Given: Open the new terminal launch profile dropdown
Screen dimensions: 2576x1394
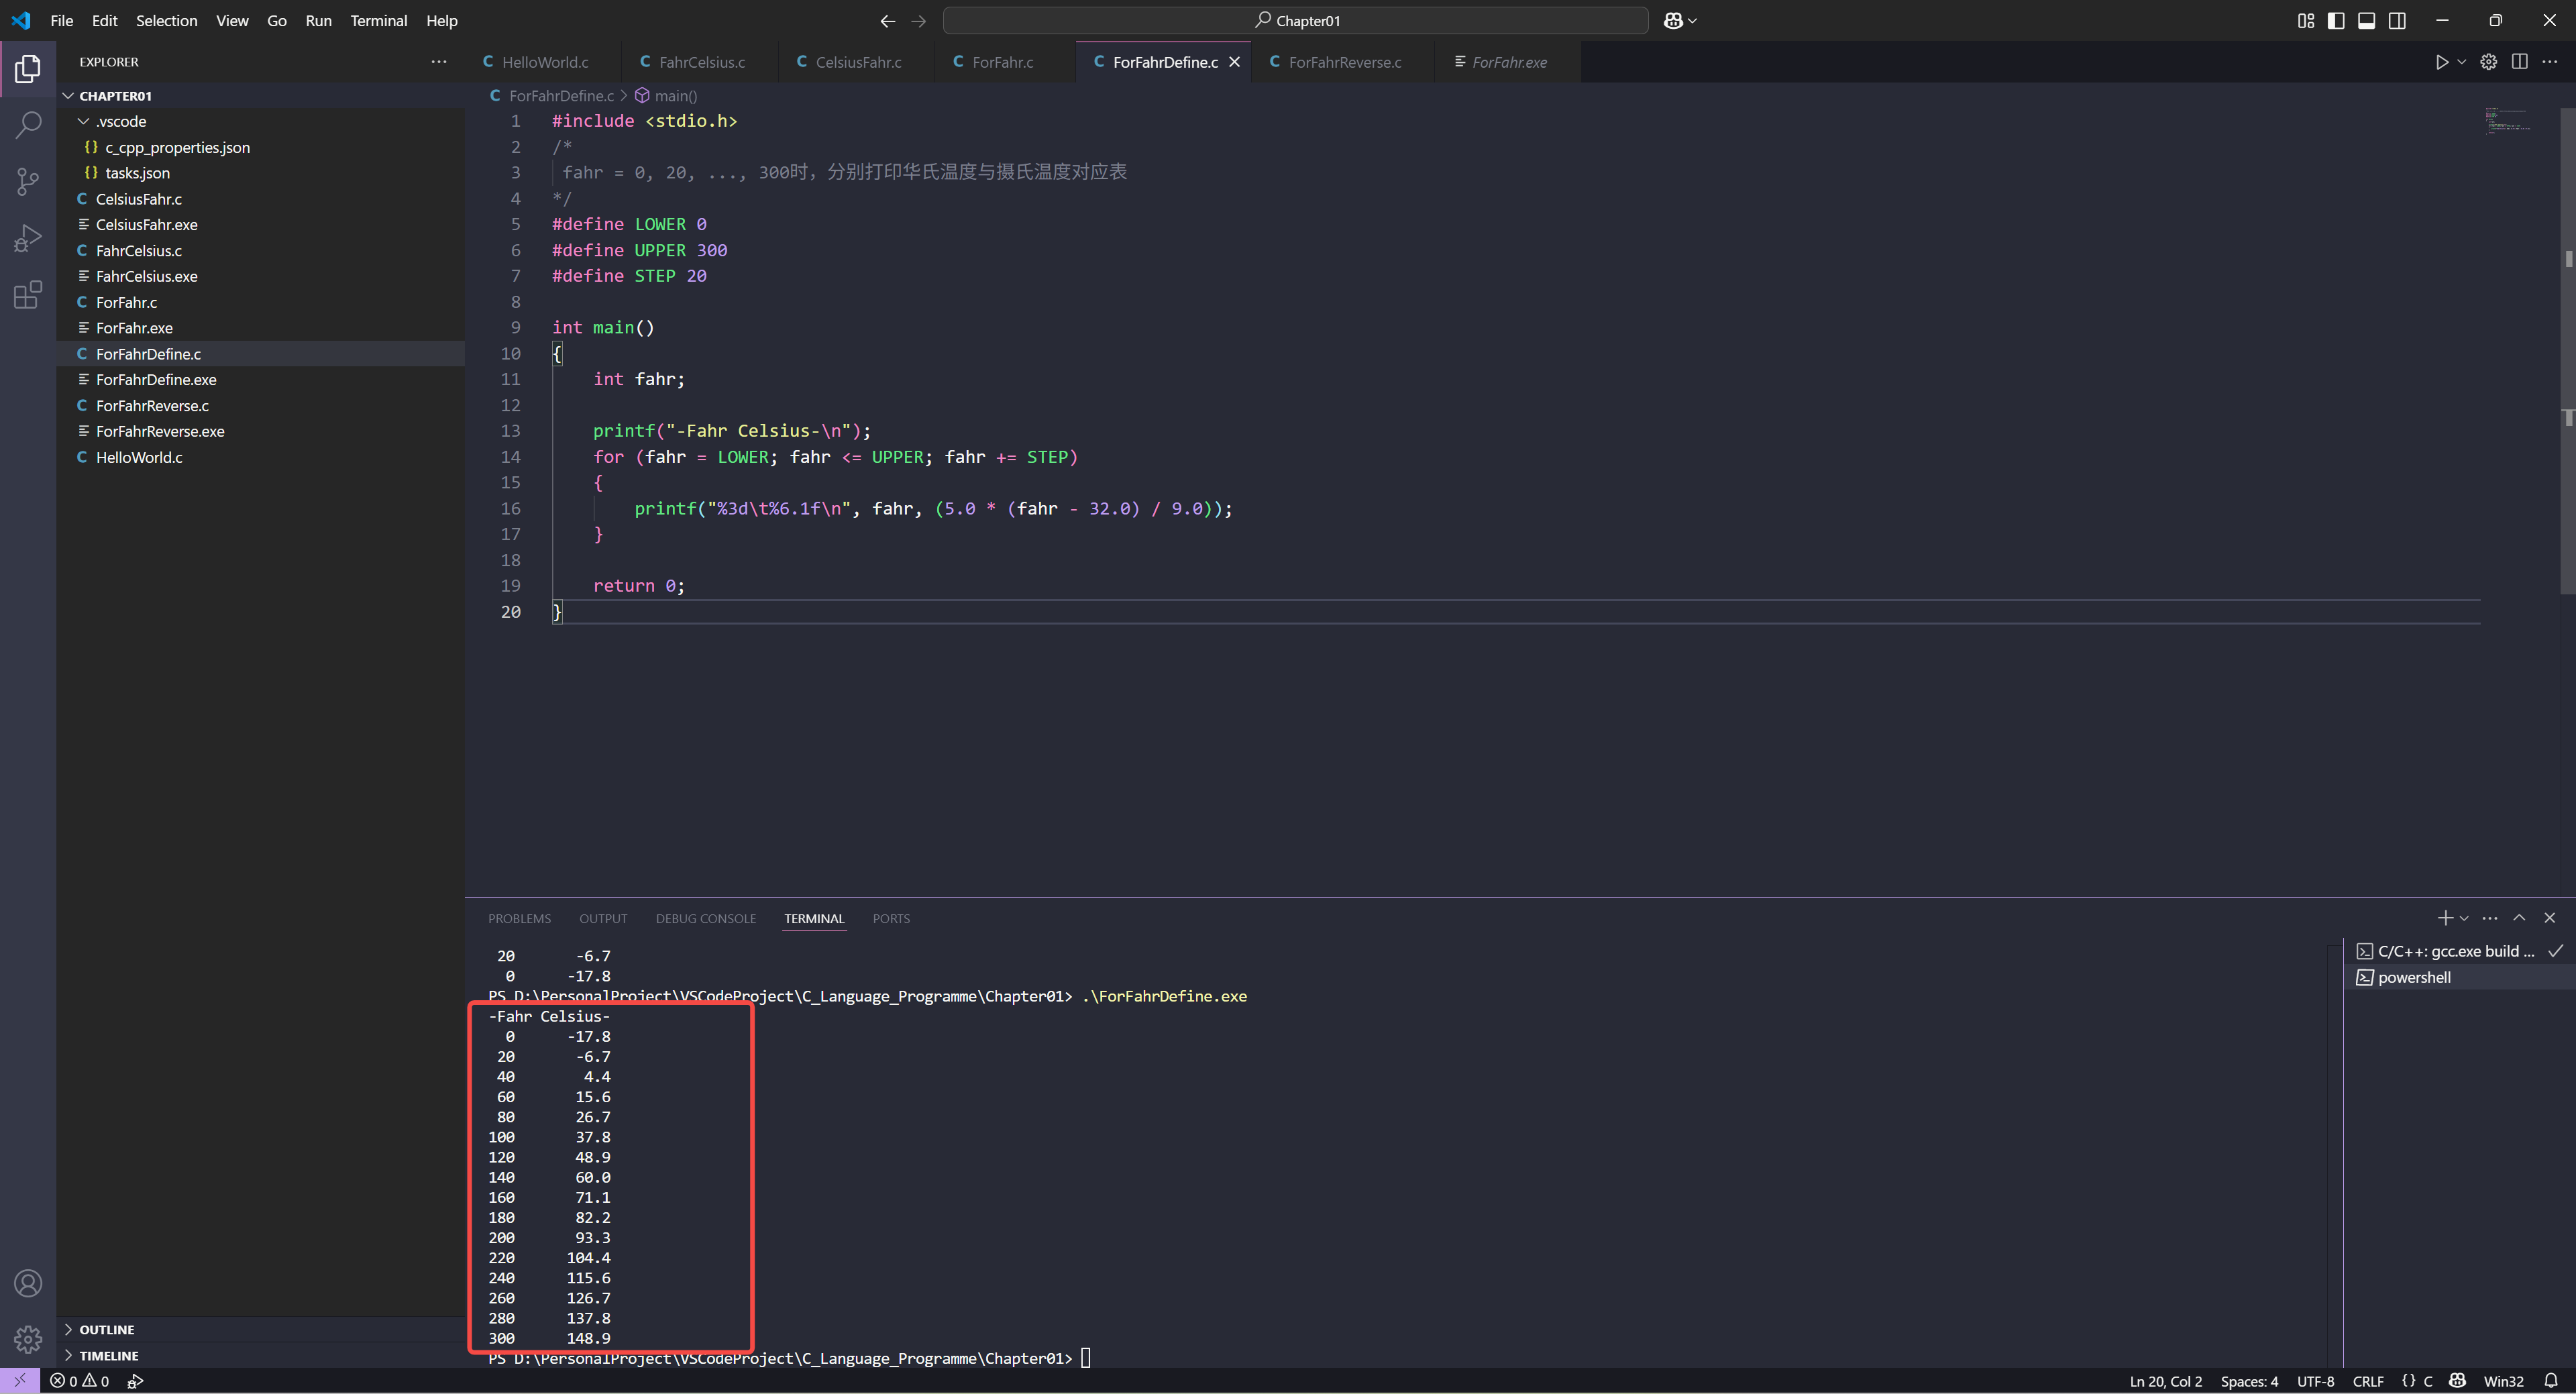Looking at the screenshot, I should pyautogui.click(x=2464, y=918).
